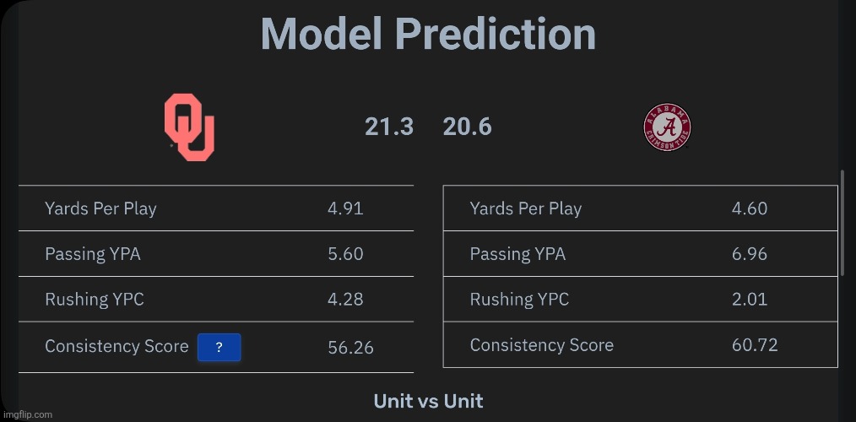Viewport: 856px width, 422px height.
Task: Click Alabama's consistency value 60.72
Action: tap(755, 345)
